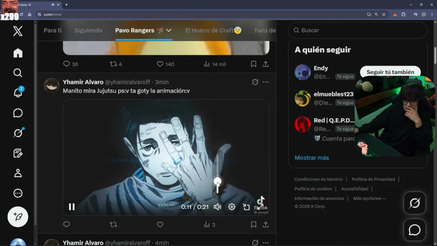The width and height of the screenshot is (437, 246).
Task: Bookmark the post with 140 likes
Action: [x=253, y=64]
